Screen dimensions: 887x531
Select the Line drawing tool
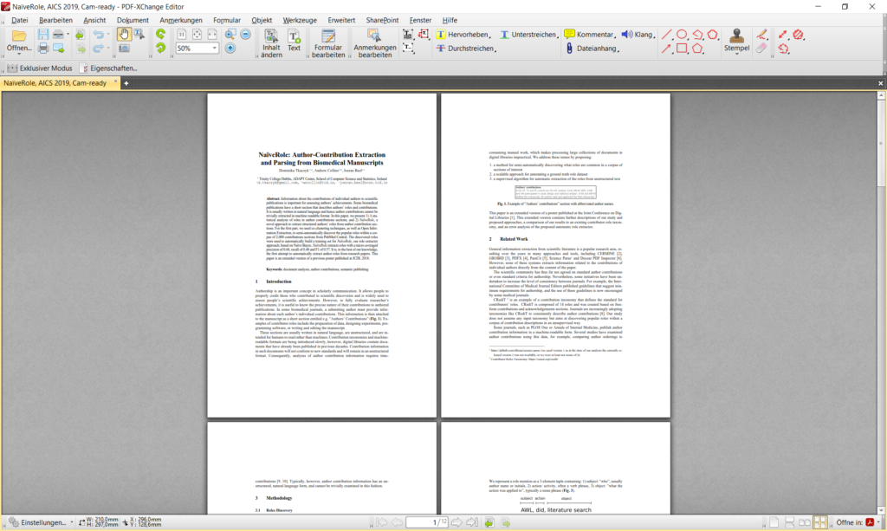click(x=667, y=35)
